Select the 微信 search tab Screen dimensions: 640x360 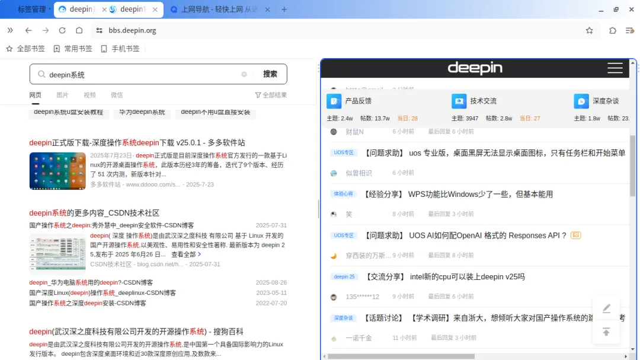117,95
